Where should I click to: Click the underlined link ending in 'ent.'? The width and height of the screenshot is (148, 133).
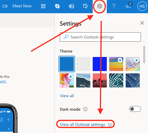3,81
